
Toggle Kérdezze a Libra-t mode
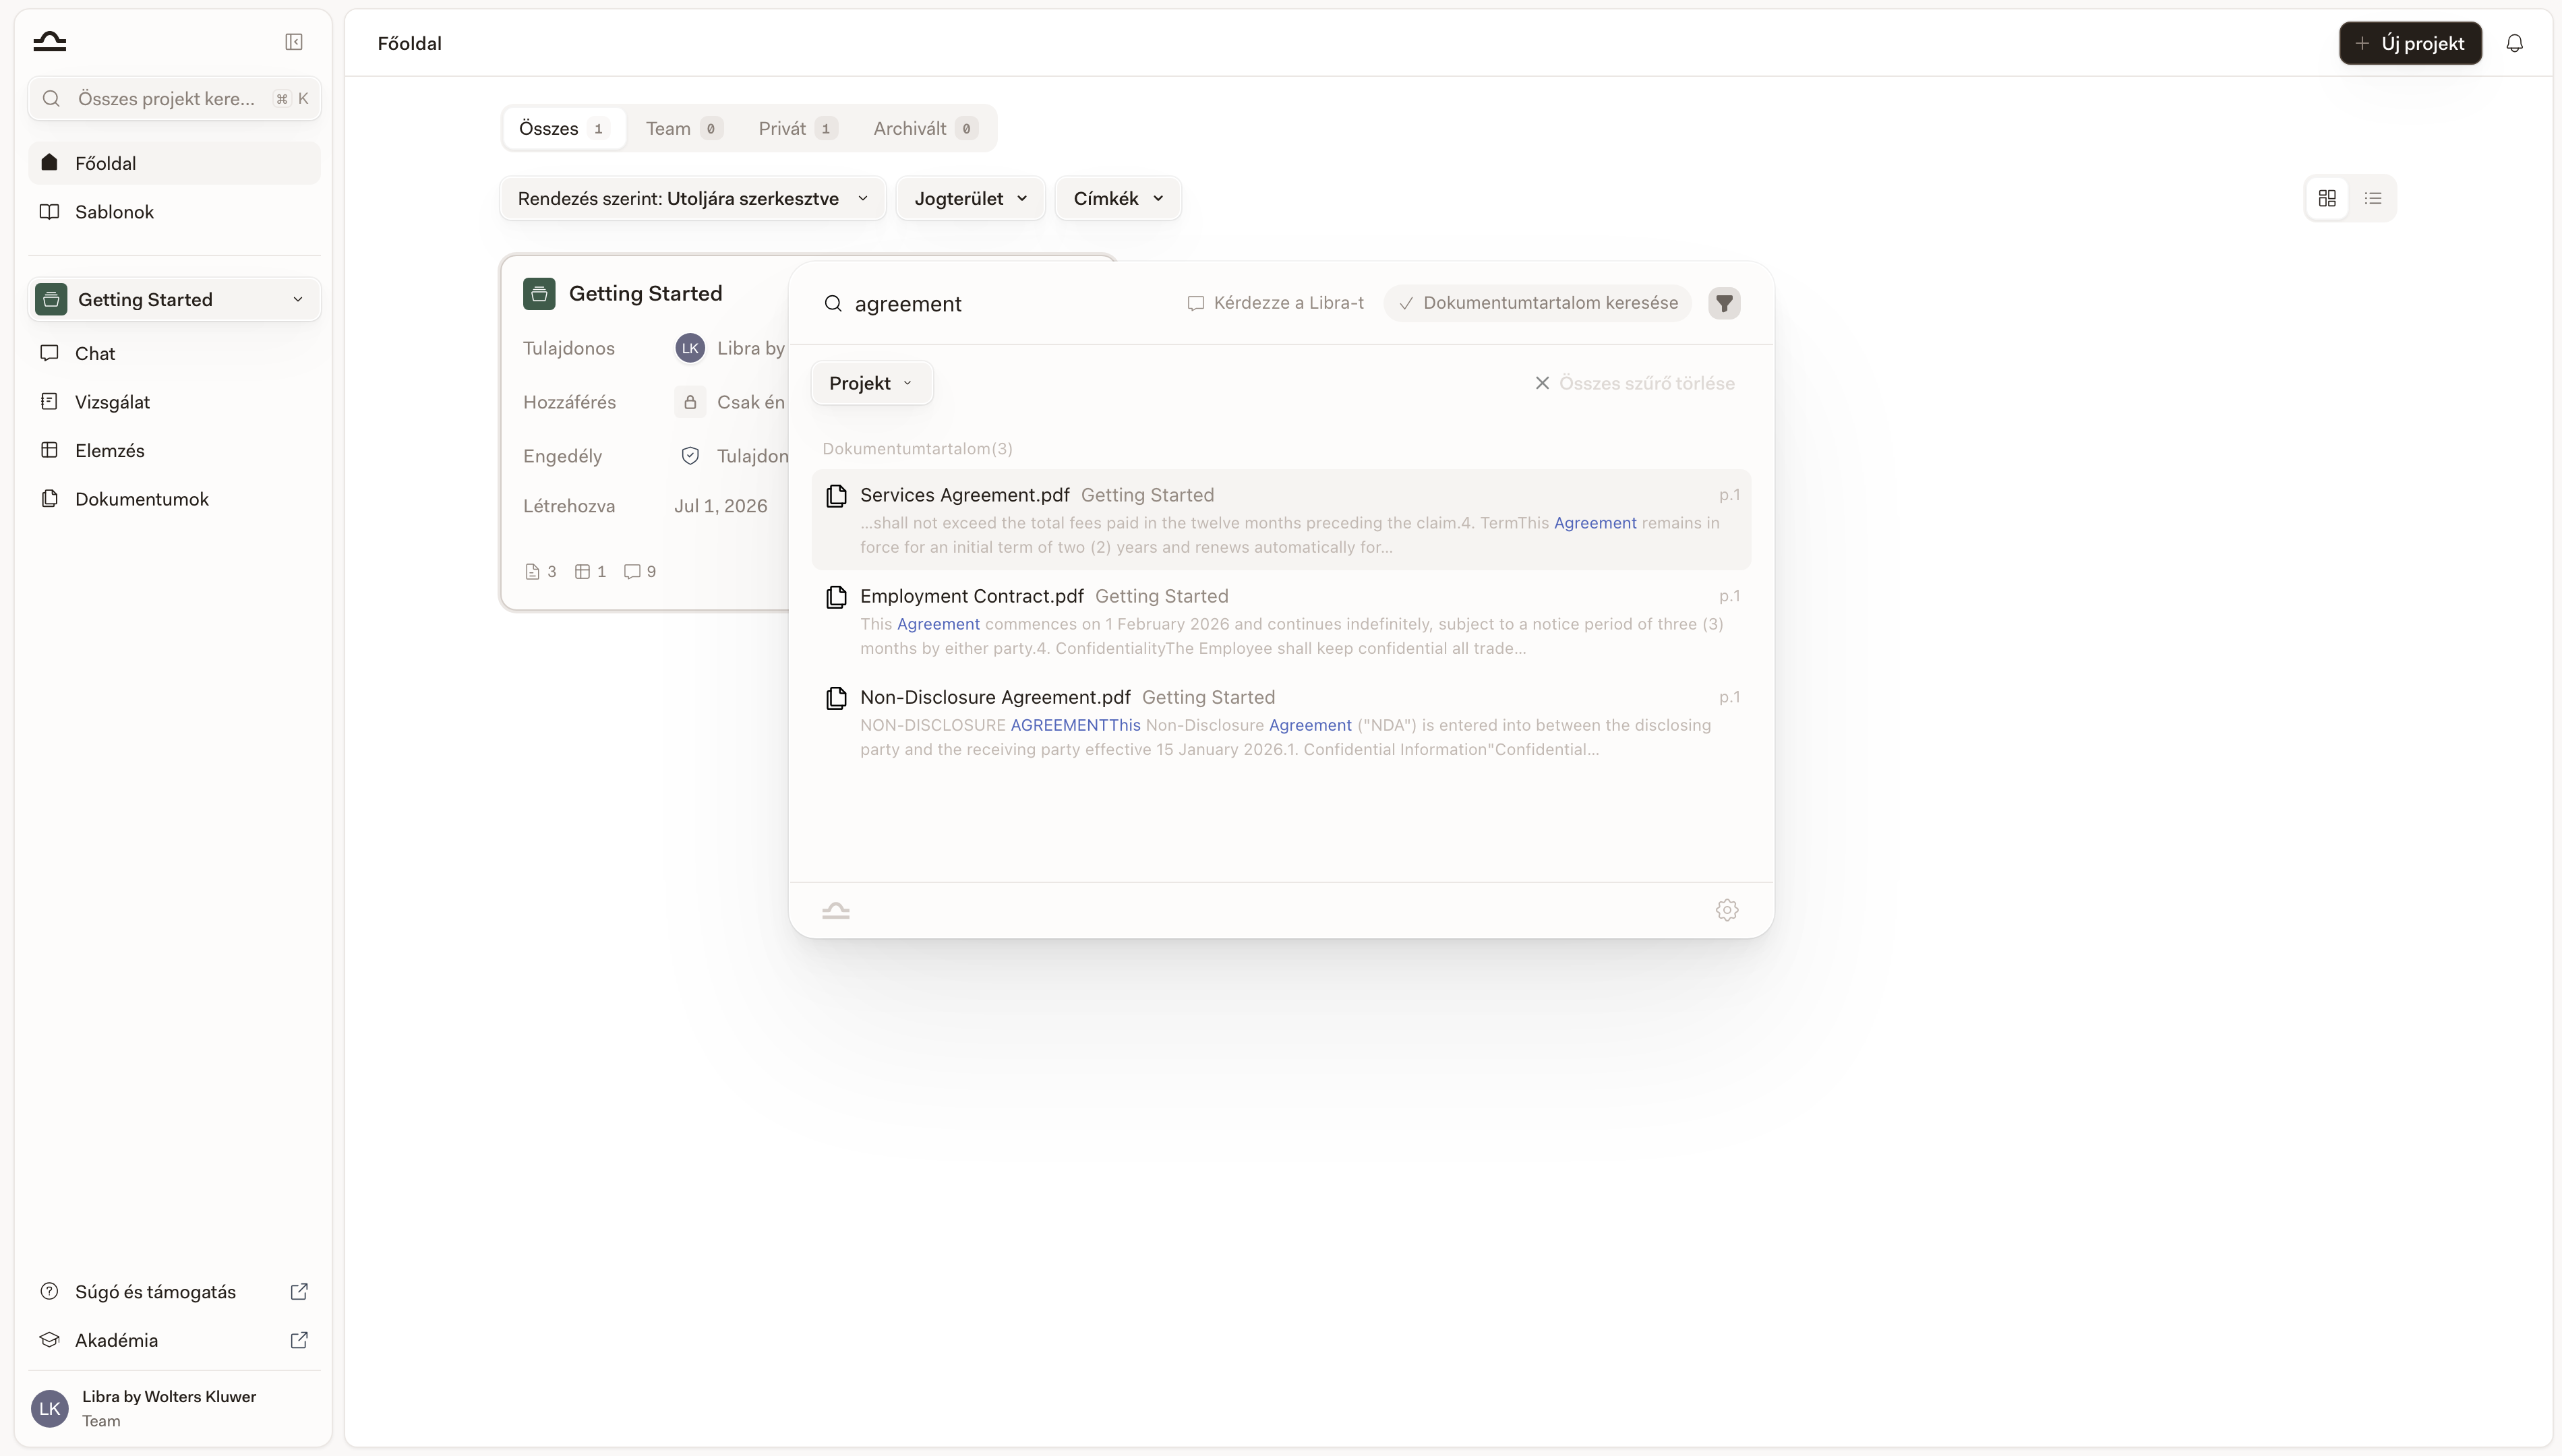click(1275, 303)
